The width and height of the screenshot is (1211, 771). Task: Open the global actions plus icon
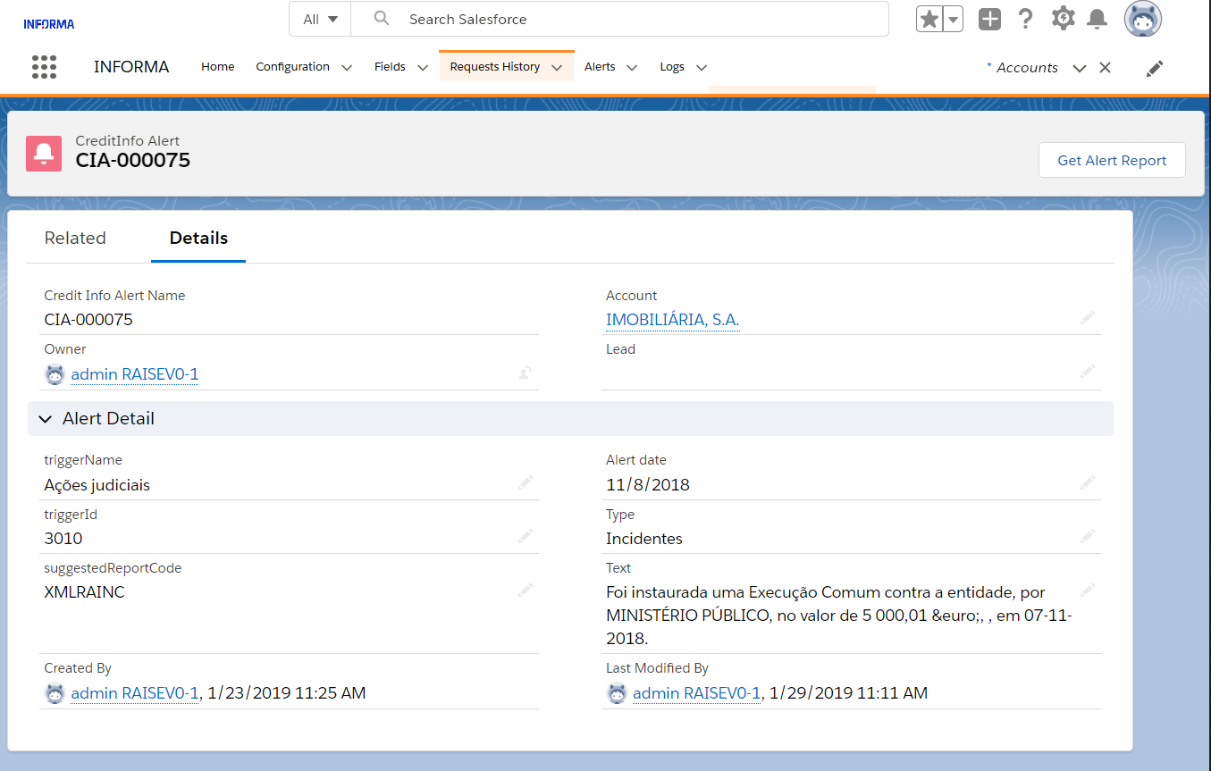click(x=989, y=19)
